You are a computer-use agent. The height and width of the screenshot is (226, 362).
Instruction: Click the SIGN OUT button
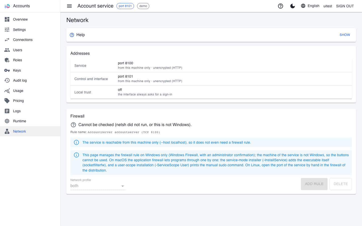[x=345, y=6]
